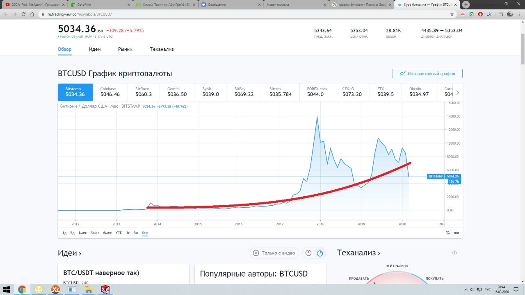The image size is (525, 295).
Task: Expand the Идеи section heading
Action: [69, 253]
